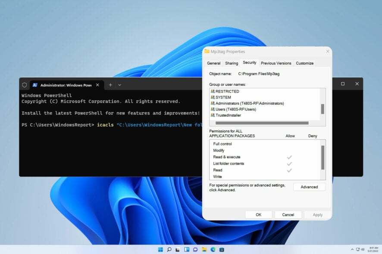The image size is (382, 254).
Task: Switch to the Sharing tab
Action: point(232,63)
